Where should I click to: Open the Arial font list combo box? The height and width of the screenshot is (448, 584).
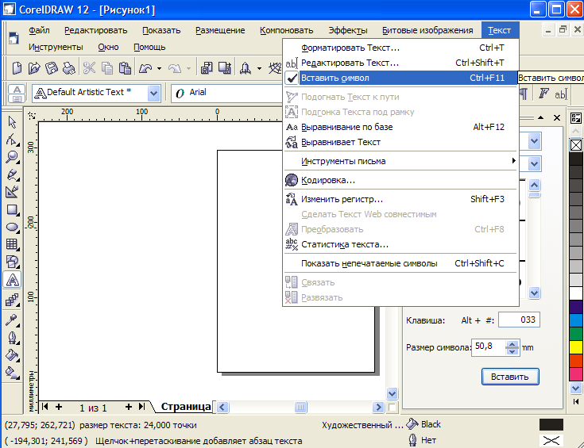pyautogui.click(x=226, y=93)
